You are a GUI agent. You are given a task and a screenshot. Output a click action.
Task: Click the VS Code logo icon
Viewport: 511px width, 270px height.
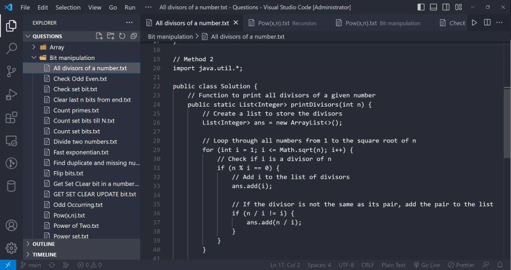8,7
